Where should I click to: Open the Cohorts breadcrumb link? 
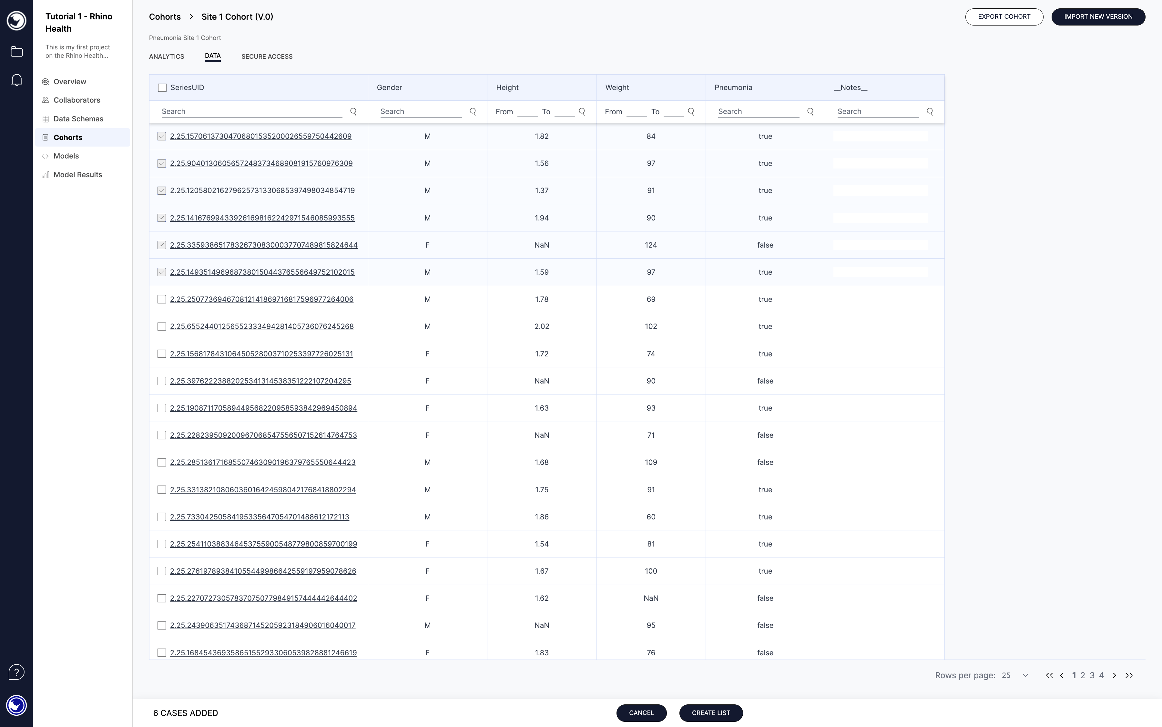pyautogui.click(x=164, y=16)
